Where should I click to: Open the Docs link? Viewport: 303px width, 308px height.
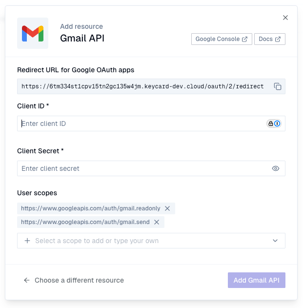coord(270,39)
